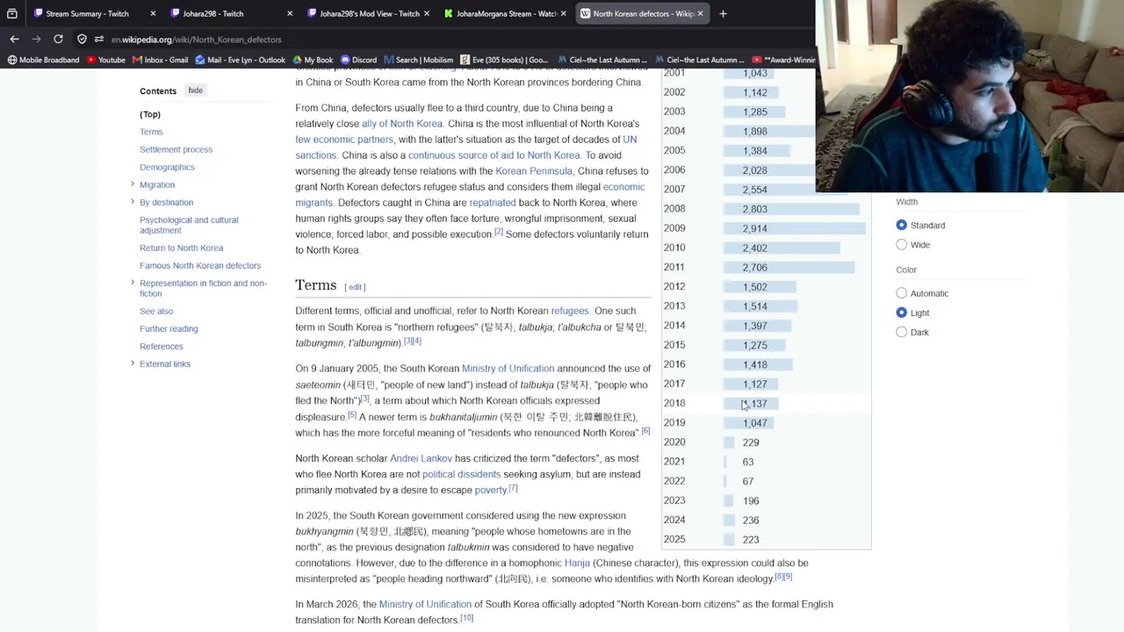Go to Return to North Korea section
Screen dimensions: 1124x632
181,248
